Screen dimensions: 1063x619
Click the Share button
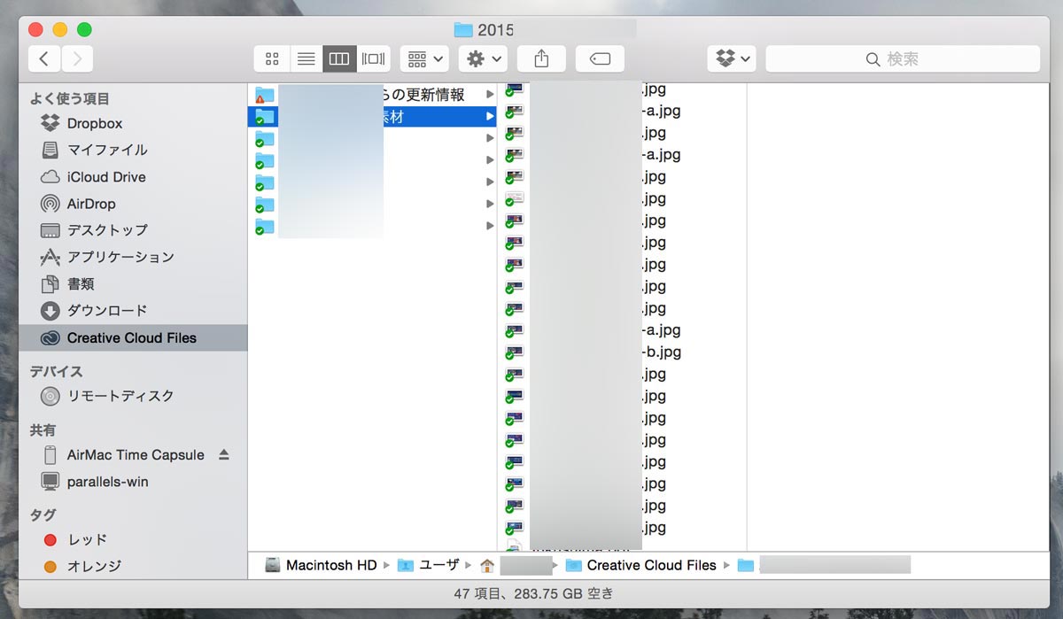[542, 59]
